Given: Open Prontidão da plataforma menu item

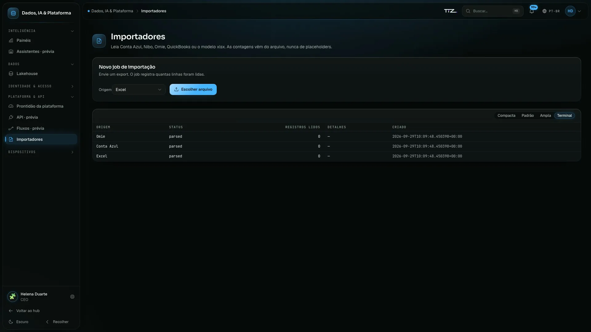Looking at the screenshot, I should pyautogui.click(x=41, y=106).
